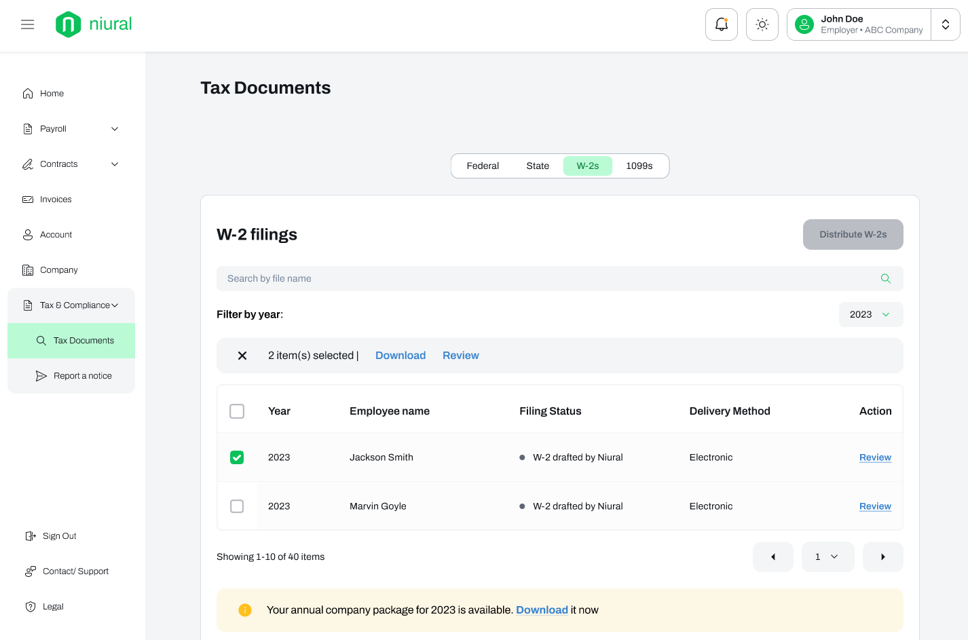
Task: Clear selection with the X icon
Action: 242,356
